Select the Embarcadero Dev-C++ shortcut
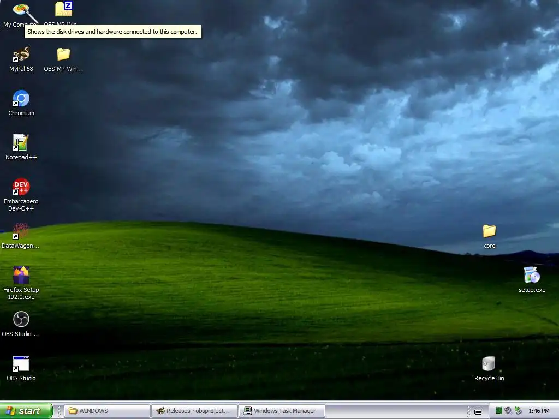This screenshot has height=419, width=559. tap(21, 187)
